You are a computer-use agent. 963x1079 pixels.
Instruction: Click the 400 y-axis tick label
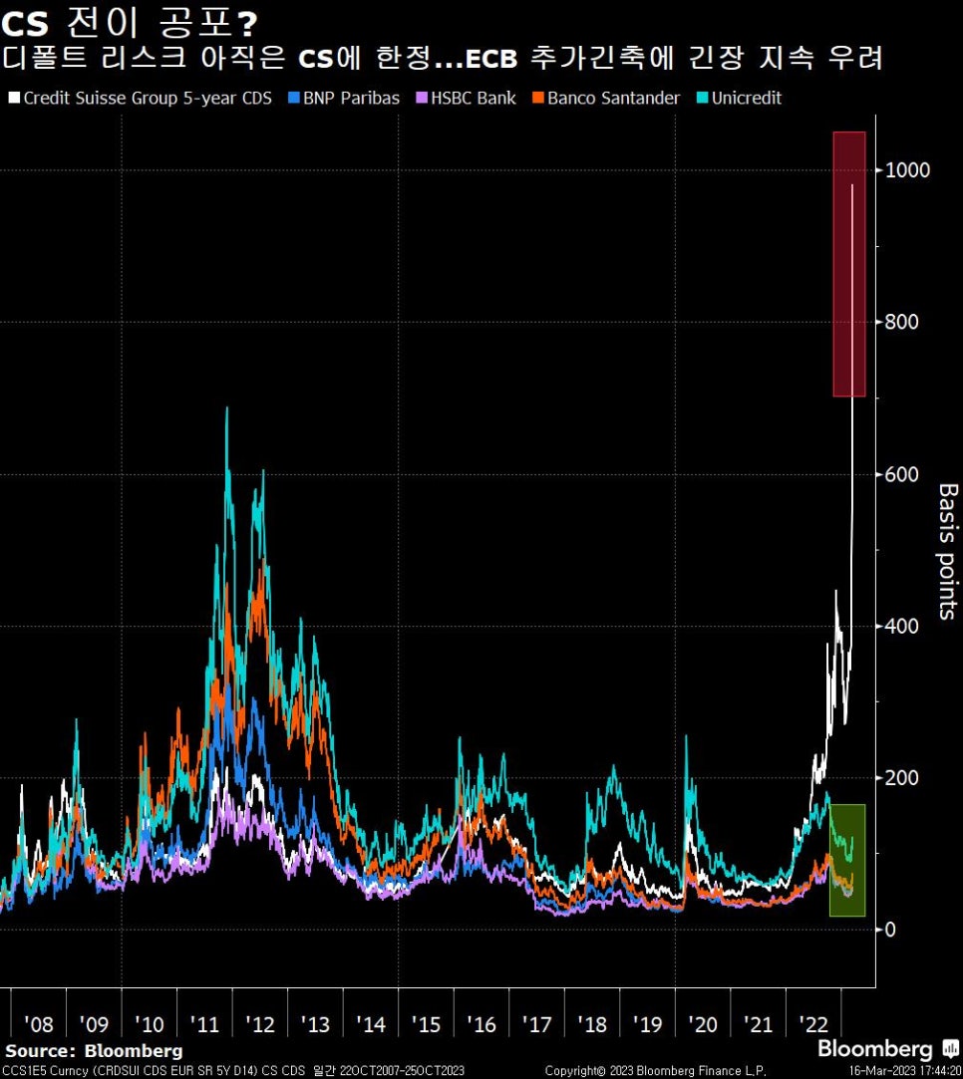pyautogui.click(x=902, y=626)
